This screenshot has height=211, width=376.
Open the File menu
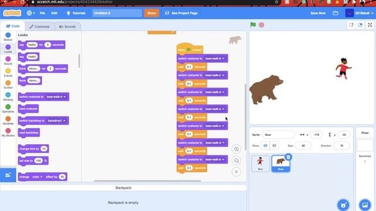(x=42, y=13)
